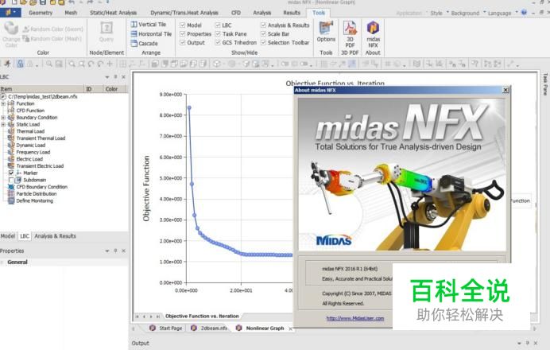The image size is (550, 350).
Task: Cascade the open windows
Action: pos(144,44)
